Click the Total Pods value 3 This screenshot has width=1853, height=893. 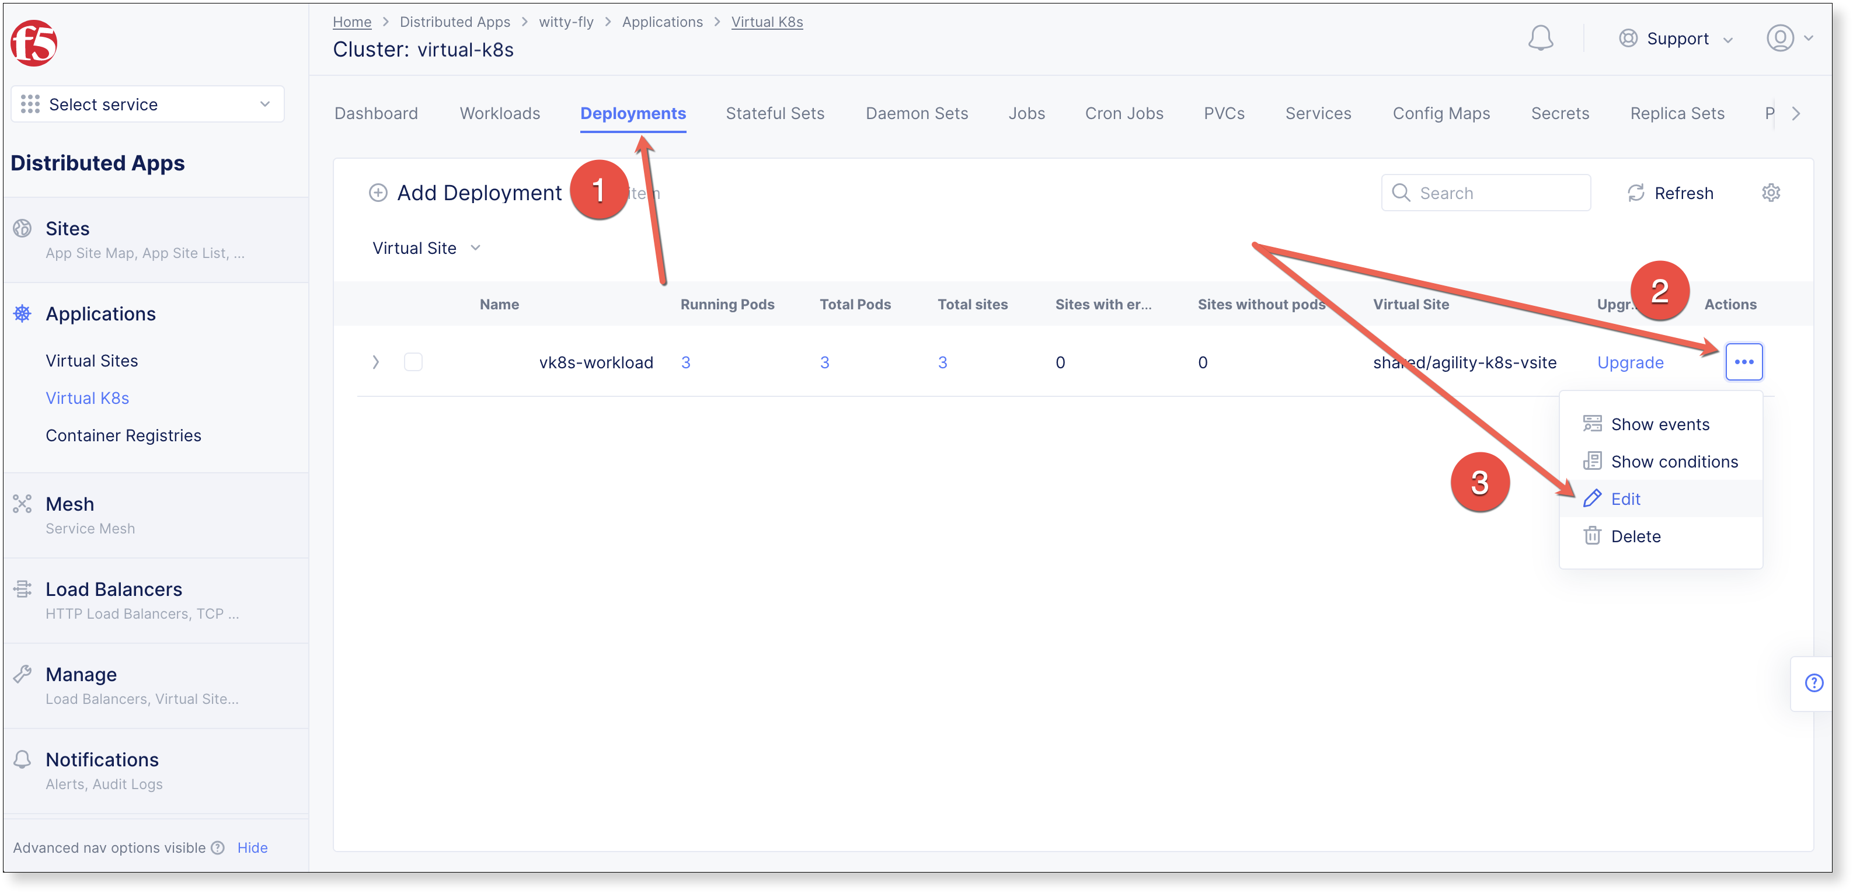[824, 362]
